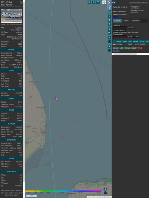The width and height of the screenshot is (149, 198).
Task: Toggle the H button on map
Action: [x=93, y=2]
